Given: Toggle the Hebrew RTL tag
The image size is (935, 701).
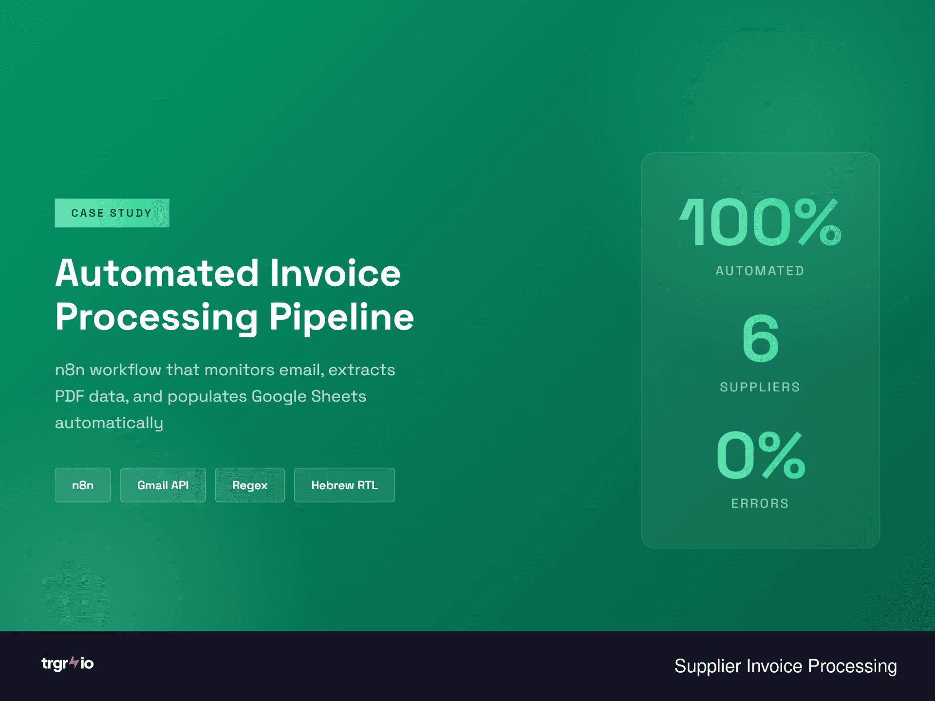Looking at the screenshot, I should click(x=344, y=485).
